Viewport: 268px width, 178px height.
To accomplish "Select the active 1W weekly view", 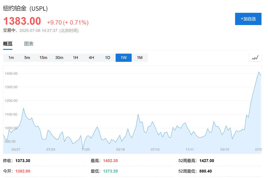I will pos(123,57).
